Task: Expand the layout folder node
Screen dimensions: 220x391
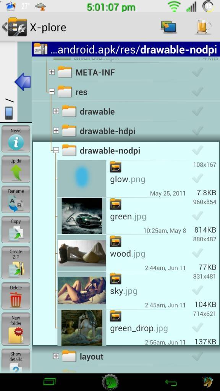Action: point(56,356)
